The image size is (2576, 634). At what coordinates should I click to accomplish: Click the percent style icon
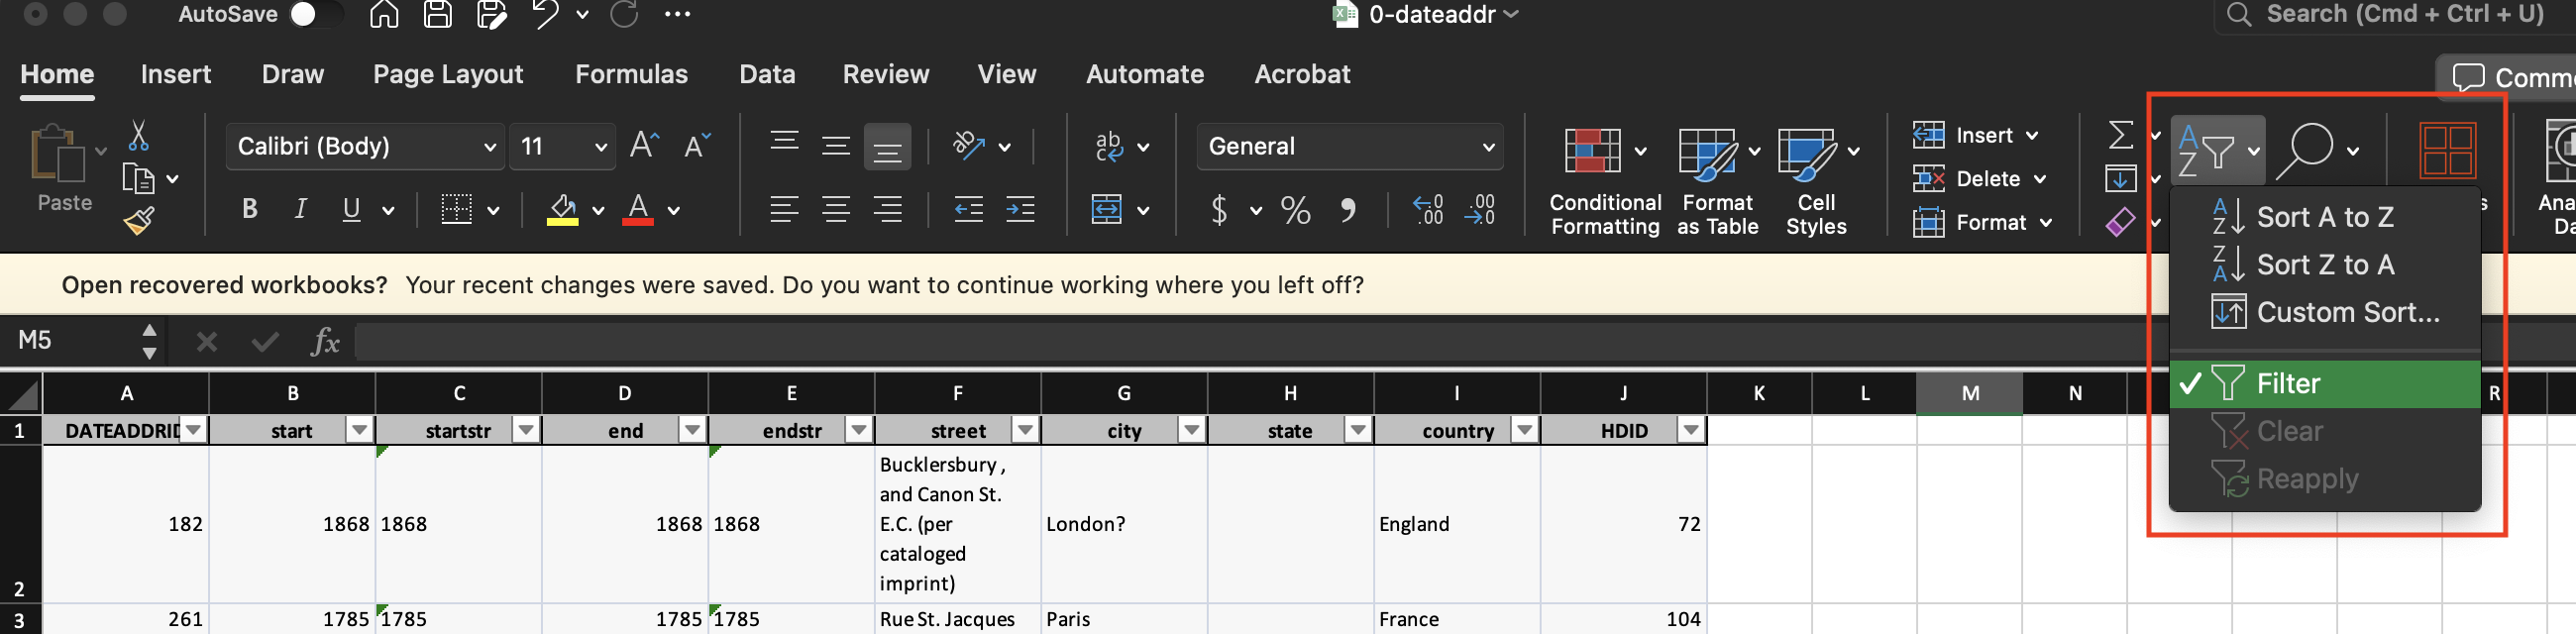coord(1295,210)
